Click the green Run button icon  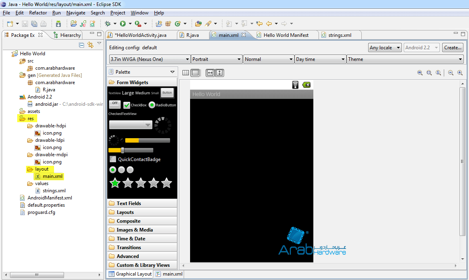(x=122, y=24)
